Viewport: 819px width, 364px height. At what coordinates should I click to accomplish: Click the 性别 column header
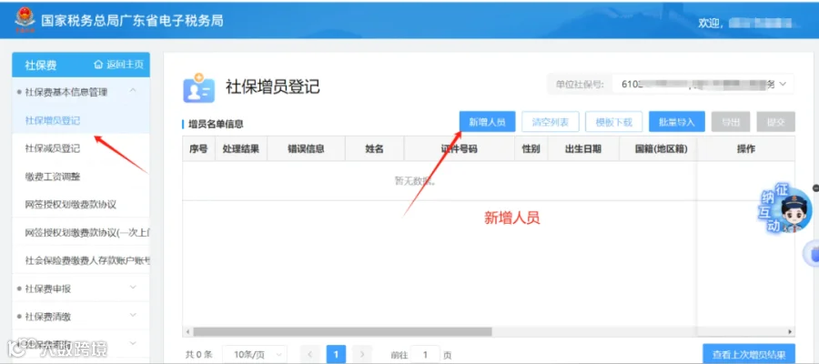(x=531, y=149)
